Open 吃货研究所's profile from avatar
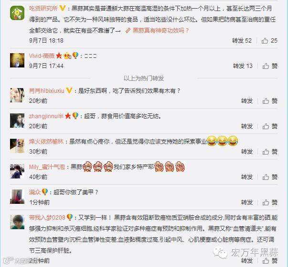288x267 pixels. tap(17, 13)
